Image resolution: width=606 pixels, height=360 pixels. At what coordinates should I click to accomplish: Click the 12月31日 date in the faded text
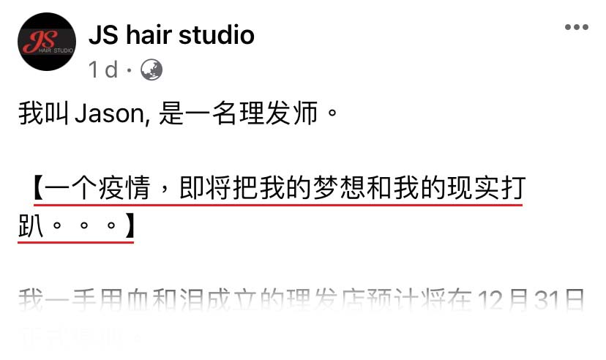click(x=531, y=301)
